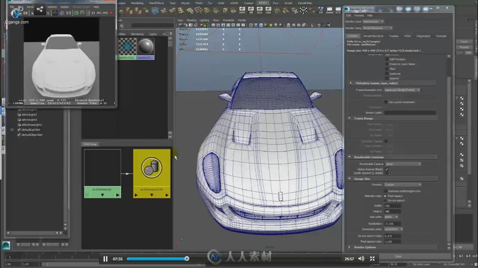The height and width of the screenshot is (268, 478).
Task: Select the aiStandard2SG shading group node
Action: [152, 173]
